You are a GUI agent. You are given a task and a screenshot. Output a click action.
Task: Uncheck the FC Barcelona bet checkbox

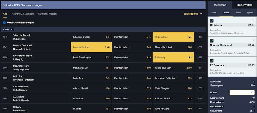click(212, 61)
